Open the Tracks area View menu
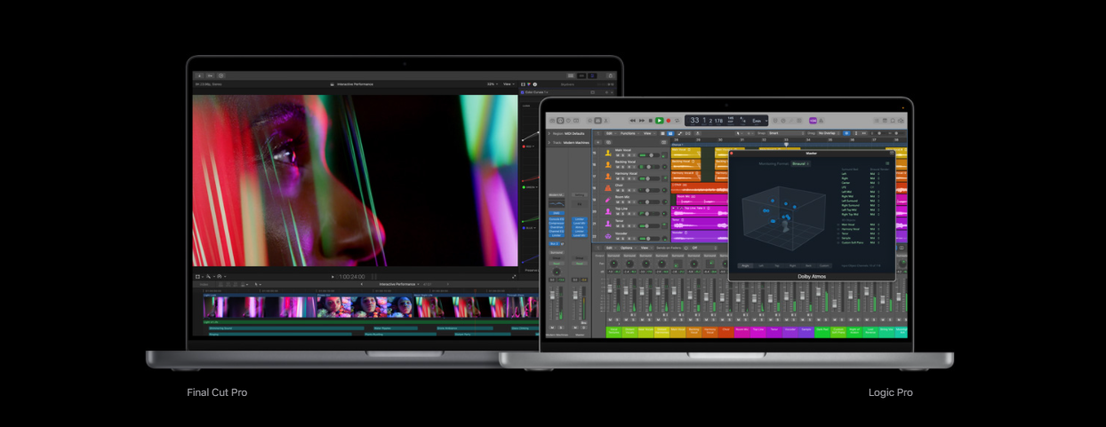This screenshot has width=1106, height=427. point(648,133)
